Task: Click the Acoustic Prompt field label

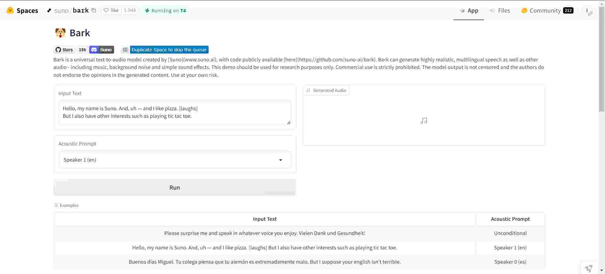Action: 77,144
